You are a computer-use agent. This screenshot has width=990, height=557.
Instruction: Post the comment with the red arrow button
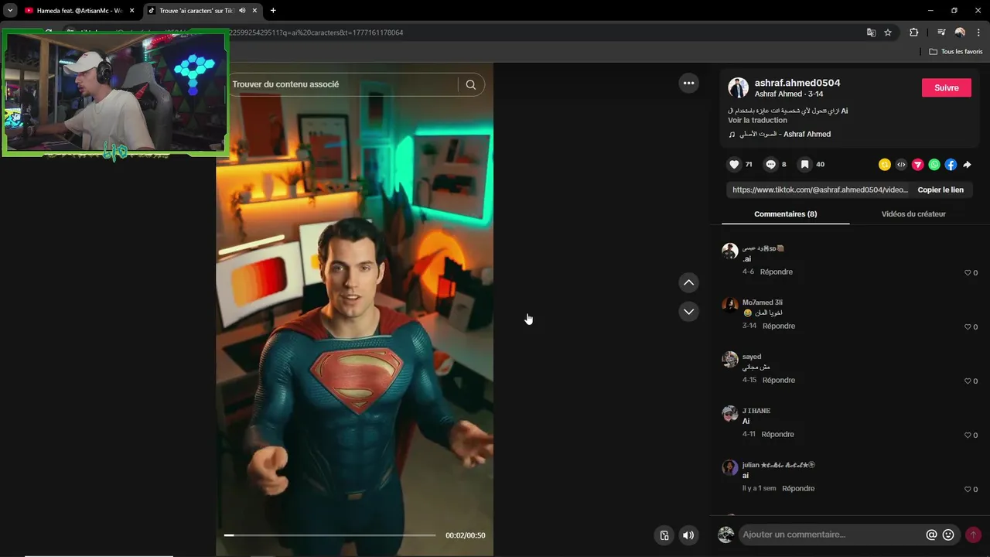point(973,535)
